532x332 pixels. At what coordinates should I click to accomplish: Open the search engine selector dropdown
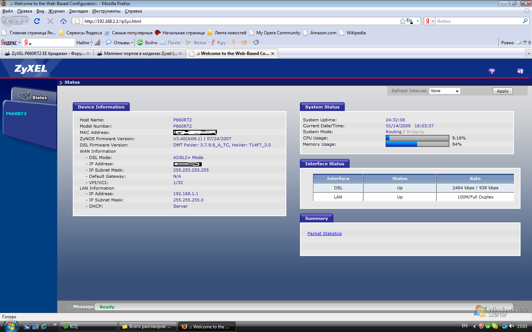(429, 21)
